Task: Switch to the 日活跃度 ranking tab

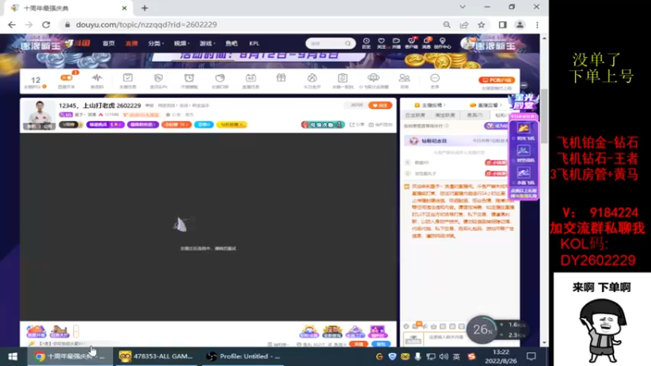Action: tap(415, 115)
